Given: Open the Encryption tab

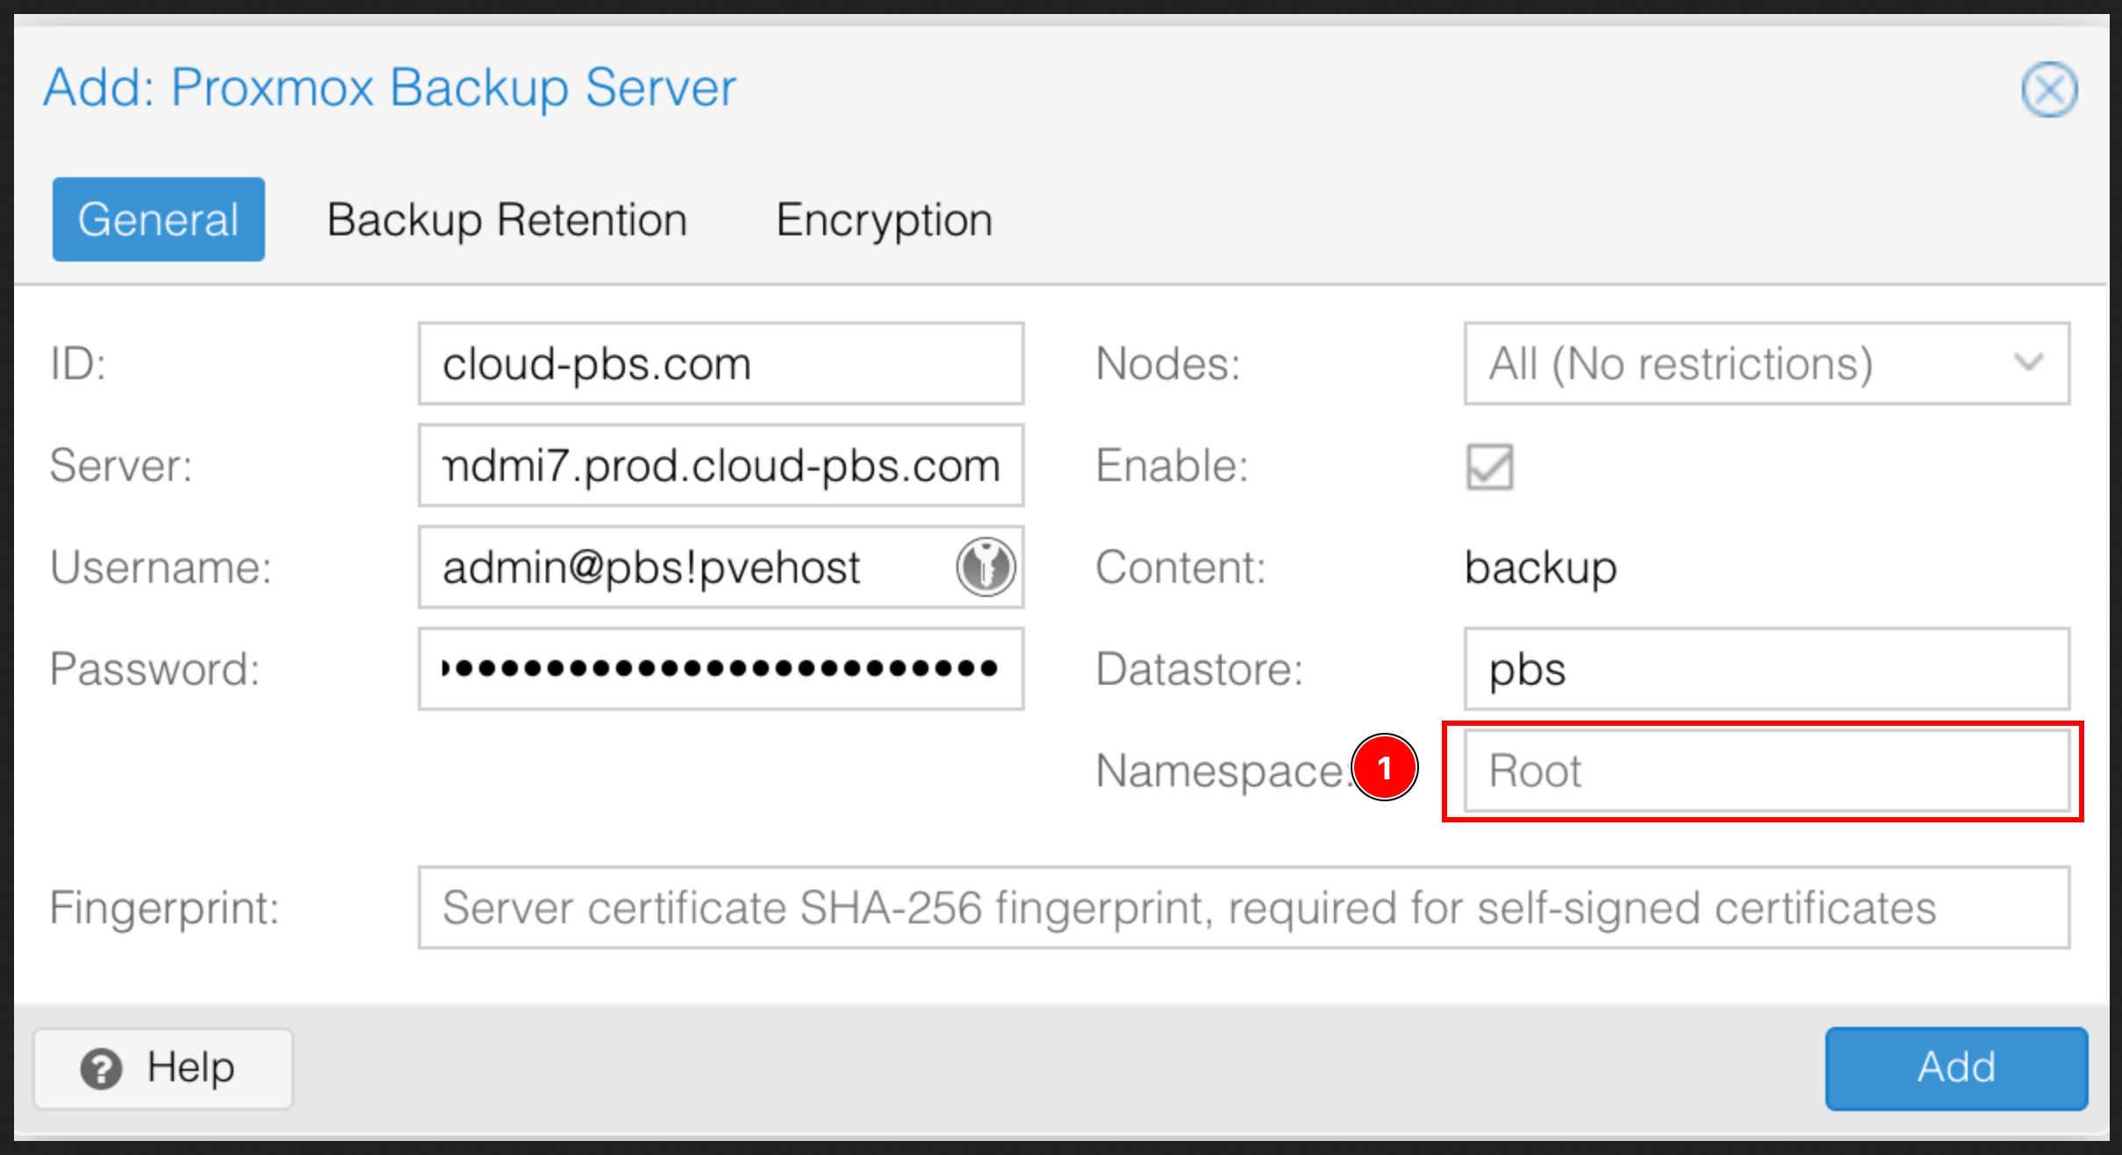Looking at the screenshot, I should click(884, 219).
